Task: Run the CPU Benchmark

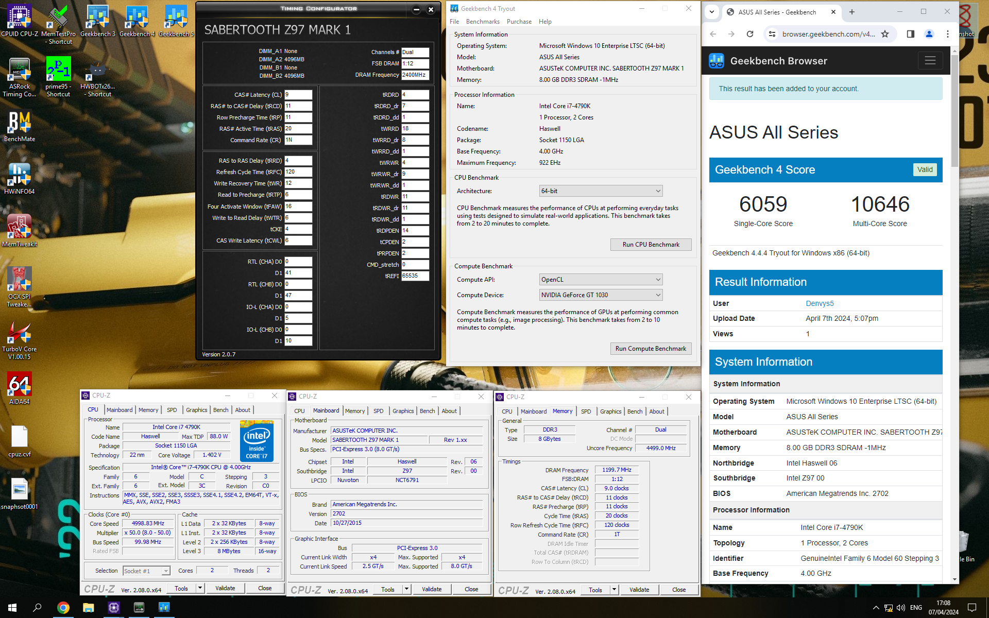Action: [x=651, y=245]
